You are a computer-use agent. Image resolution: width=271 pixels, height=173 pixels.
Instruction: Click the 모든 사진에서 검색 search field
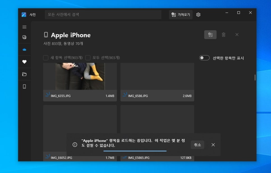103,15
